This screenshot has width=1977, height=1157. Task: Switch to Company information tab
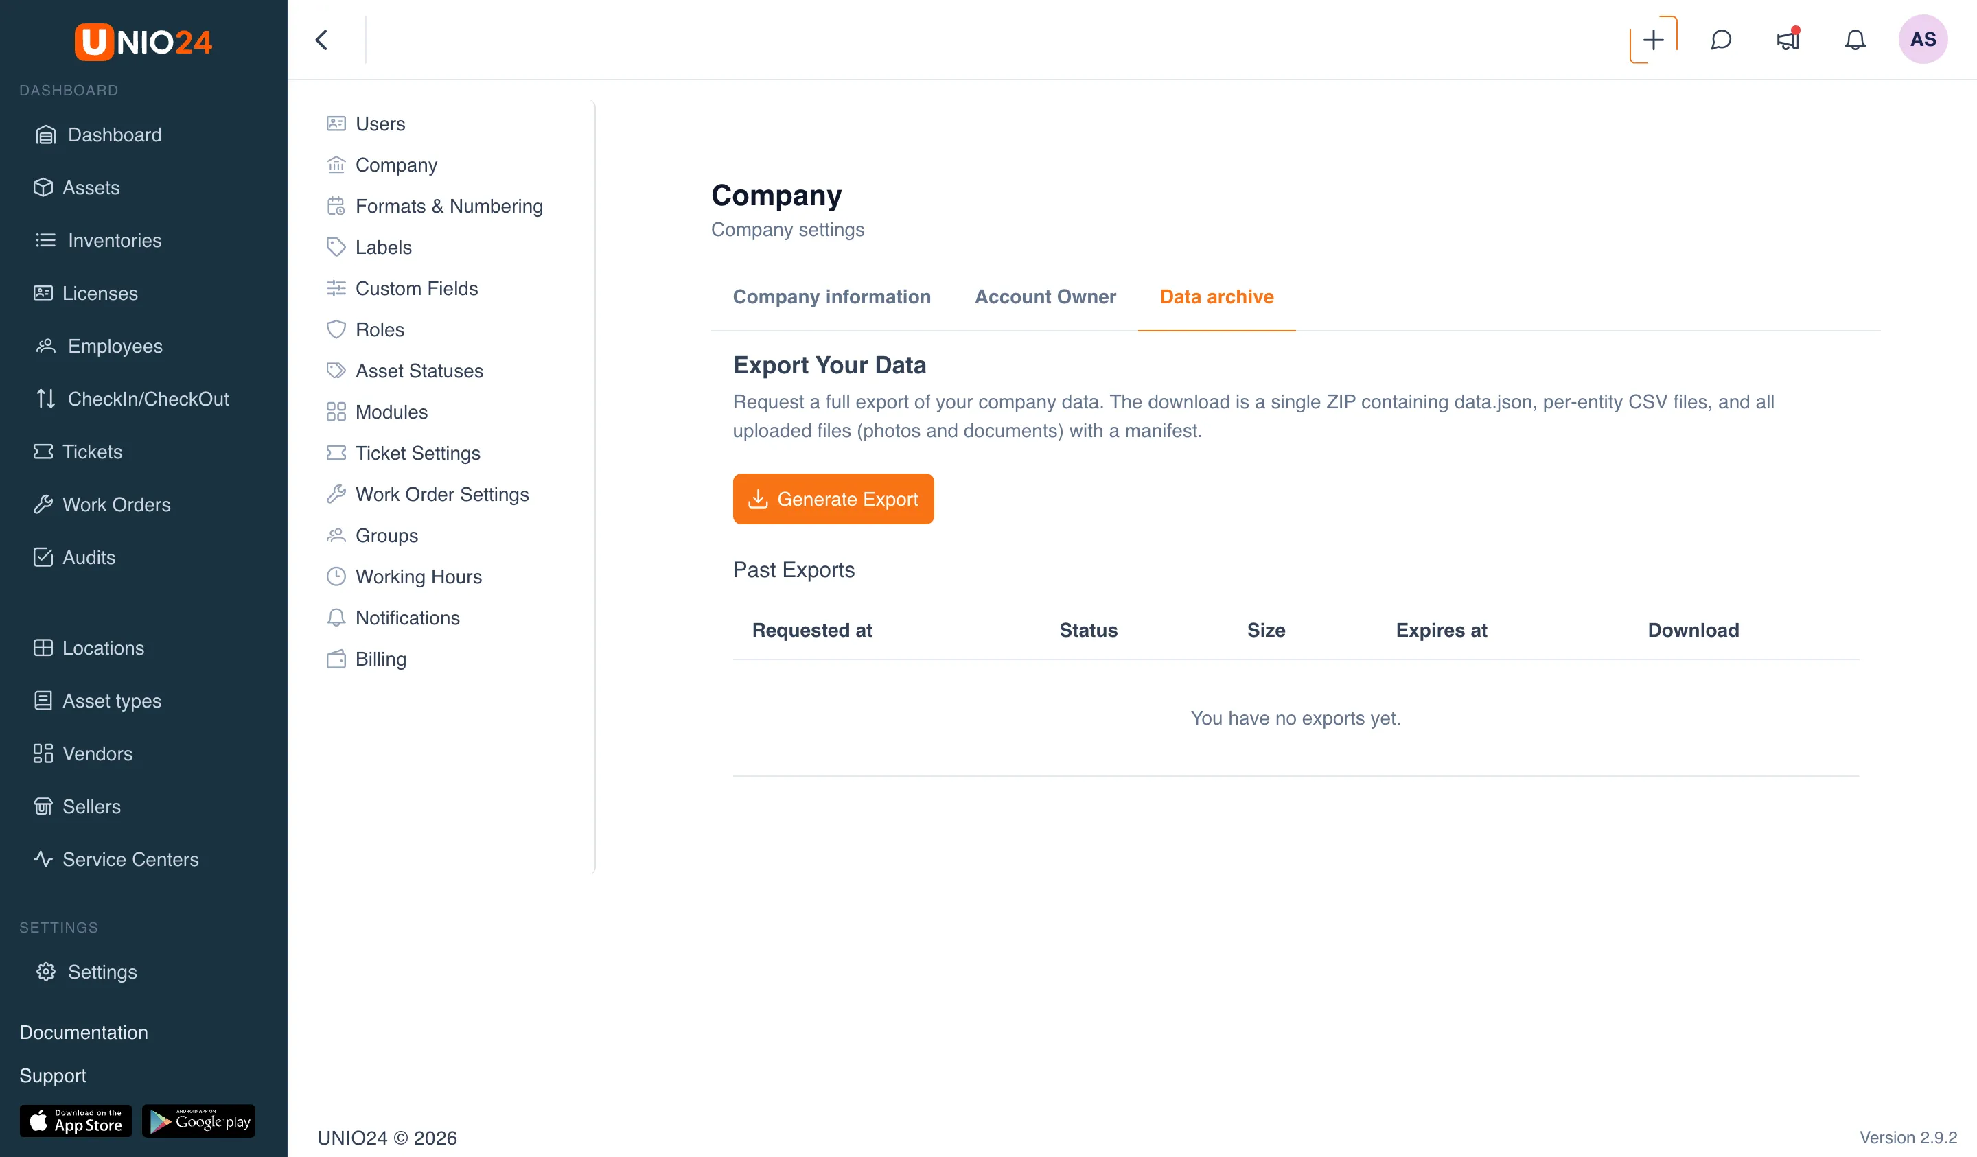(x=831, y=296)
